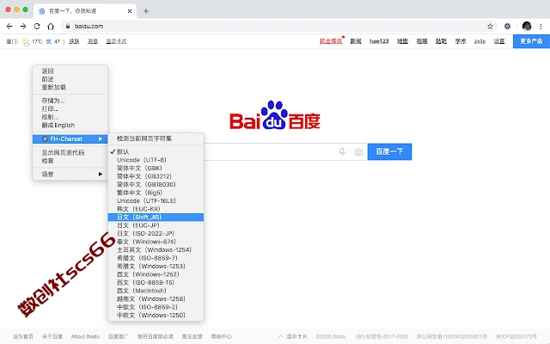Click the browser forward arrow
Image resolution: width=550 pixels, height=344 pixels.
point(23,26)
